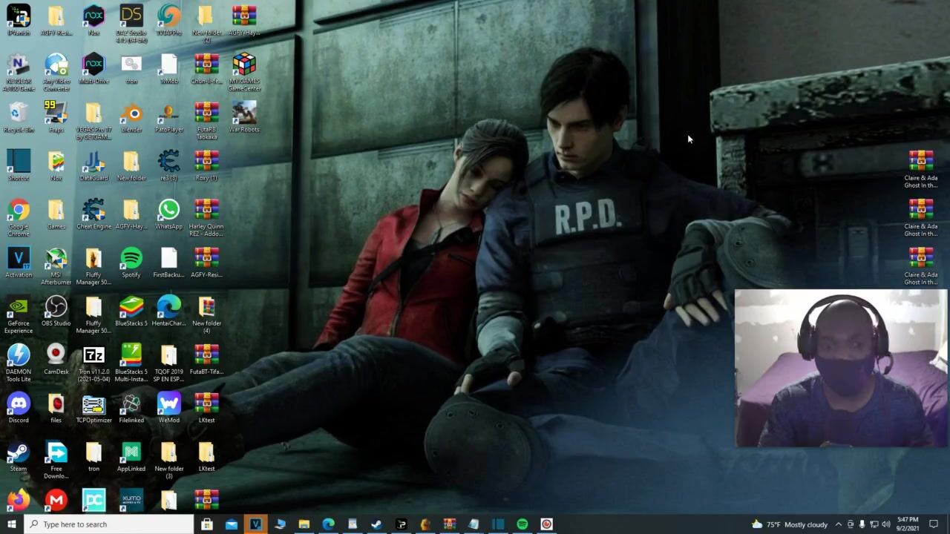Open Spotify from the taskbar
The image size is (950, 534).
[x=522, y=524]
